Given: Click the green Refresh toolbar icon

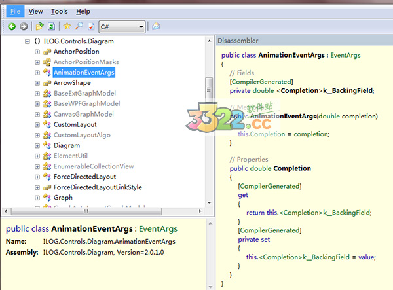Looking at the screenshot, I should point(51,26).
